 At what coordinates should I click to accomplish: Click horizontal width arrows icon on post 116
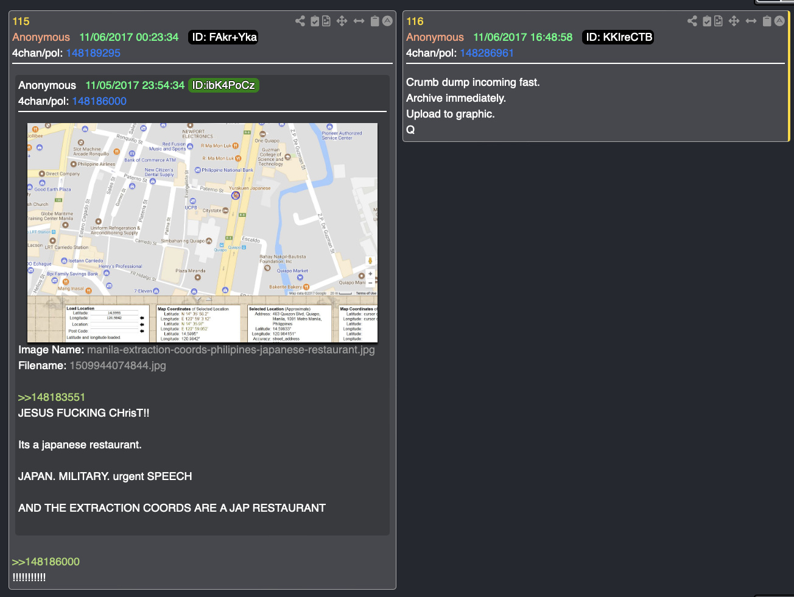click(751, 21)
